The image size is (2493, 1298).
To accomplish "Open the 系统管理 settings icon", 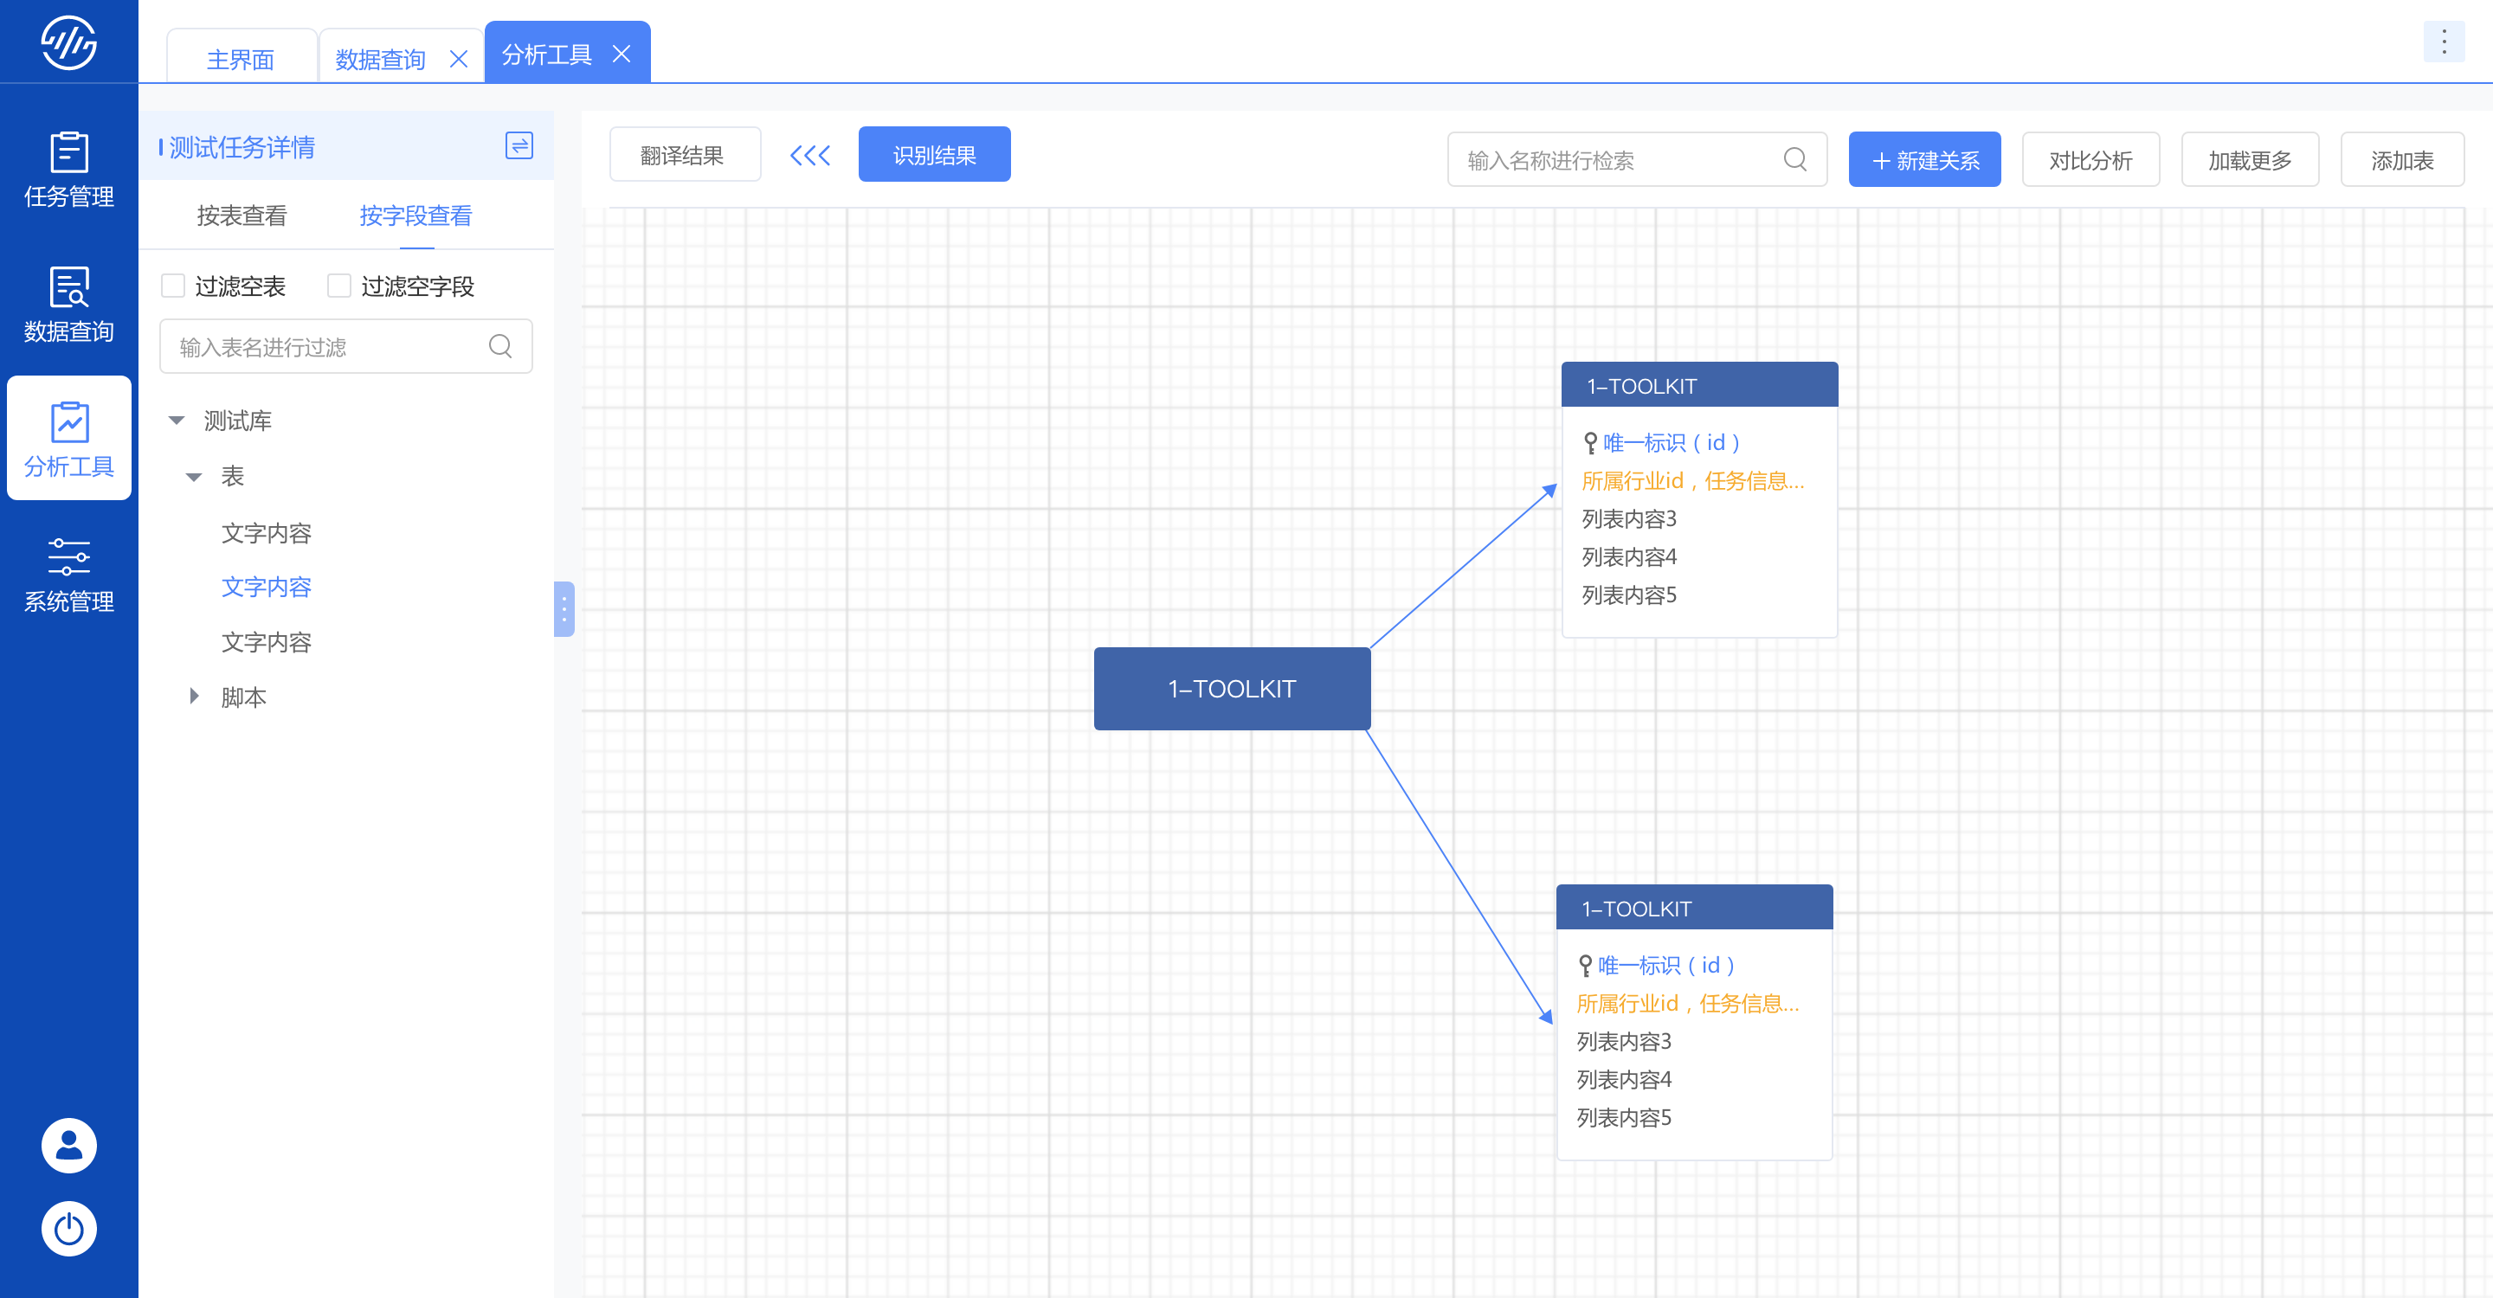I will tap(68, 575).
